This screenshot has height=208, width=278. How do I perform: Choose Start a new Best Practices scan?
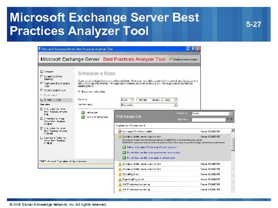click(x=57, y=85)
